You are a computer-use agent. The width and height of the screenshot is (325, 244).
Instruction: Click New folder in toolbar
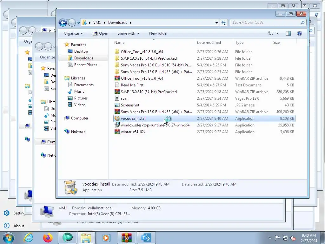158,33
